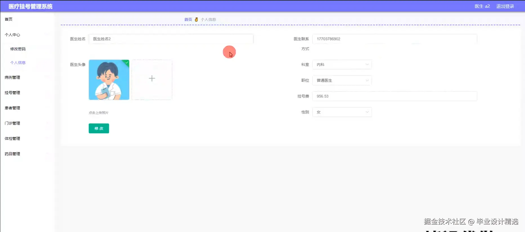Click the 医疗挂号管理系统 title

click(x=30, y=6)
